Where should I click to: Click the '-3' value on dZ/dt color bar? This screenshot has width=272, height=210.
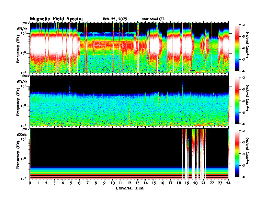pyautogui.click(x=243, y=142)
